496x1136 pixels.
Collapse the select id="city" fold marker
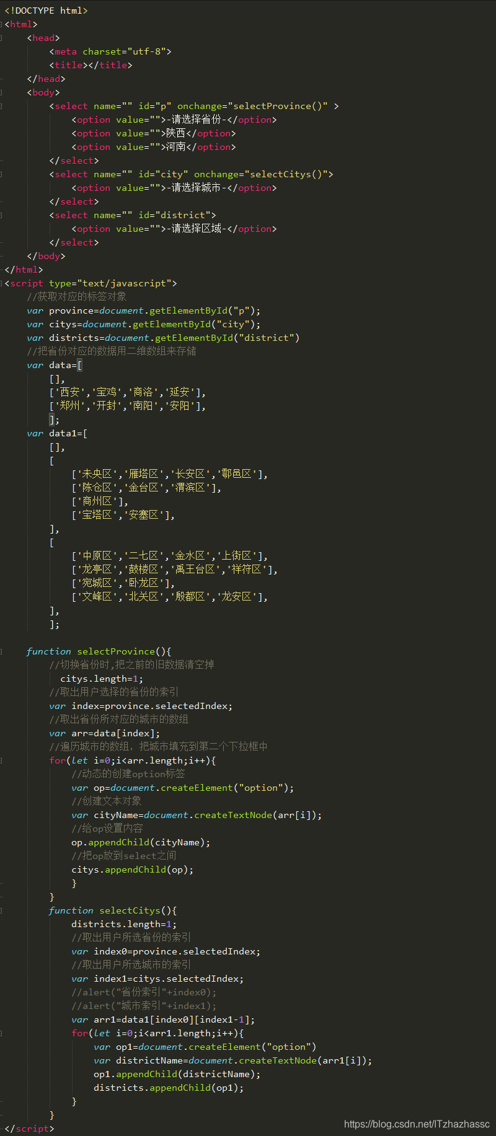(2, 174)
